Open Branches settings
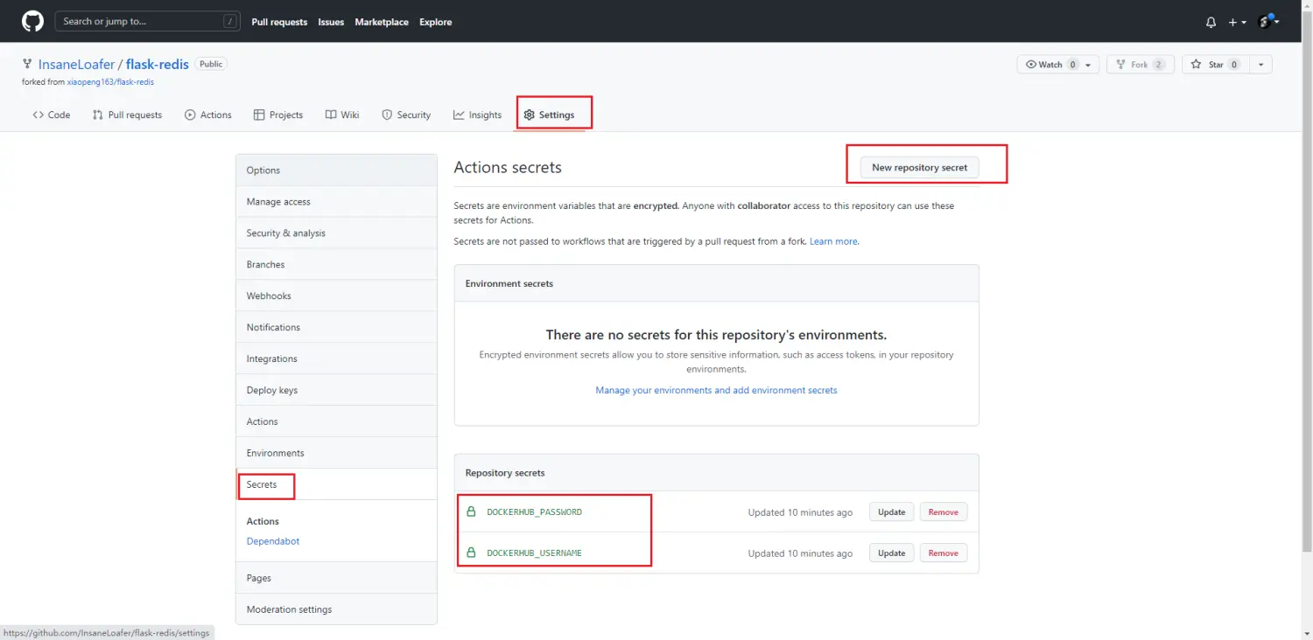This screenshot has height=640, width=1313. coord(336,265)
